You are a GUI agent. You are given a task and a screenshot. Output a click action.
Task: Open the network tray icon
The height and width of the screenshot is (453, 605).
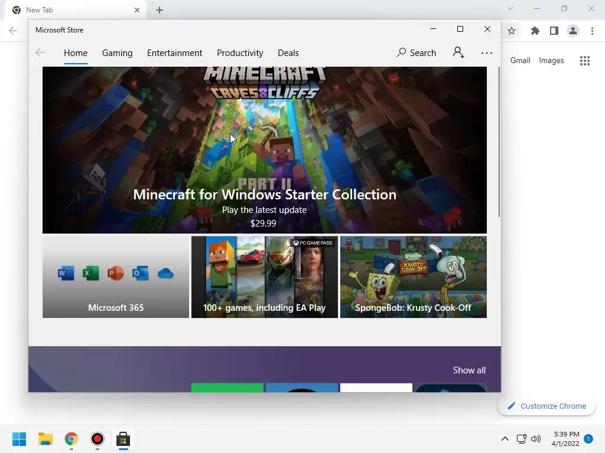(522, 439)
